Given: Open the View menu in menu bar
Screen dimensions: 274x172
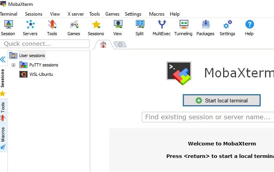Looking at the screenshot, I should pyautogui.click(x=55, y=14).
